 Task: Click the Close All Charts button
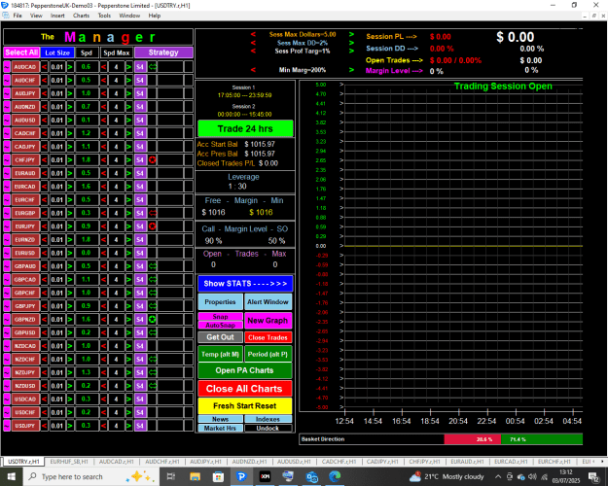pyautogui.click(x=245, y=389)
